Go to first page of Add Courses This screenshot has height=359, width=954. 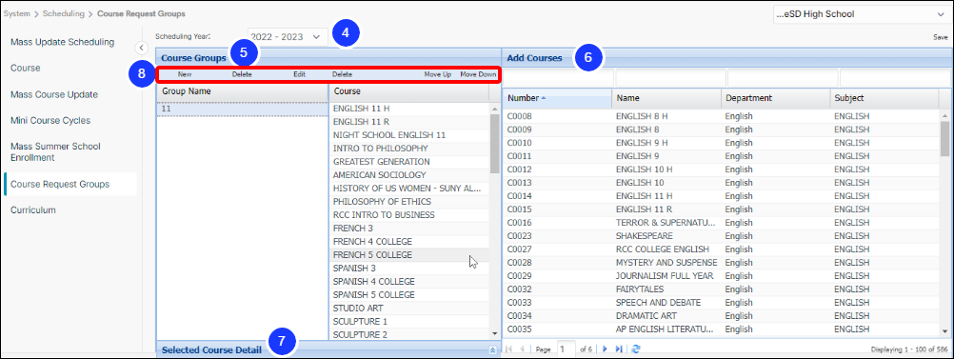click(508, 349)
